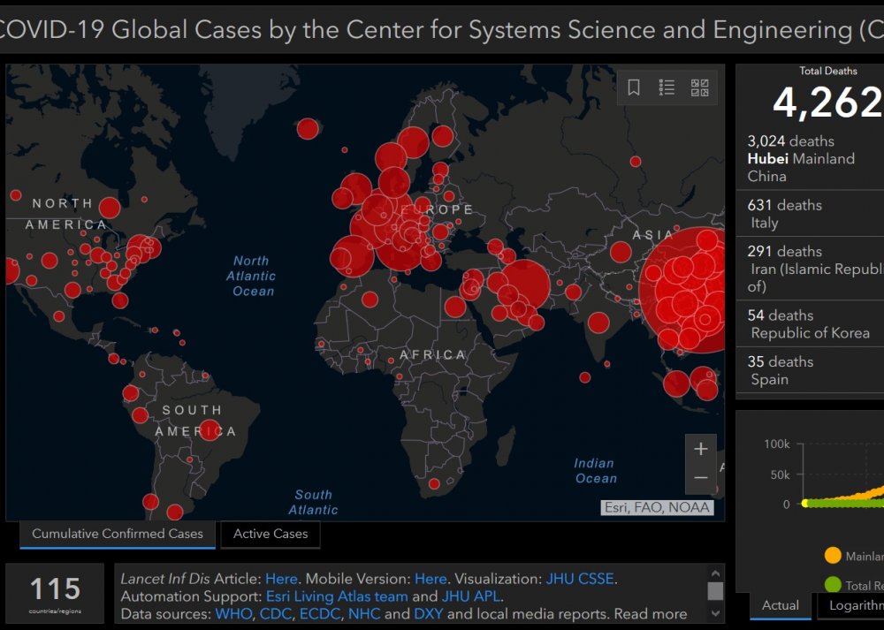Select Hubei deaths entry in list
Screen dimensions: 884x630
coord(809,158)
